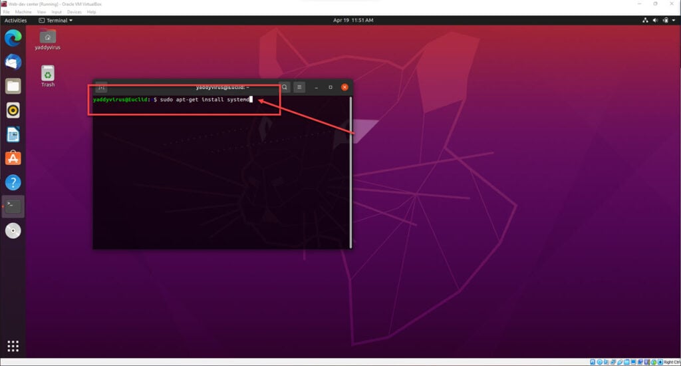Image resolution: width=681 pixels, height=366 pixels.
Task: Open LibreOffice Writer from the dock
Action: [13, 134]
